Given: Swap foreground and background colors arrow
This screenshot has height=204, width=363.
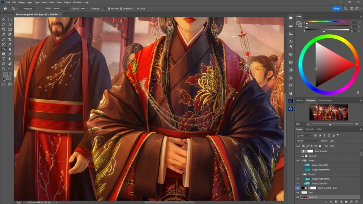Looking at the screenshot, I should [11, 74].
